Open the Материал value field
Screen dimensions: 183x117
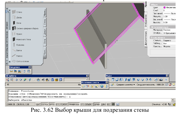tap(169, 30)
